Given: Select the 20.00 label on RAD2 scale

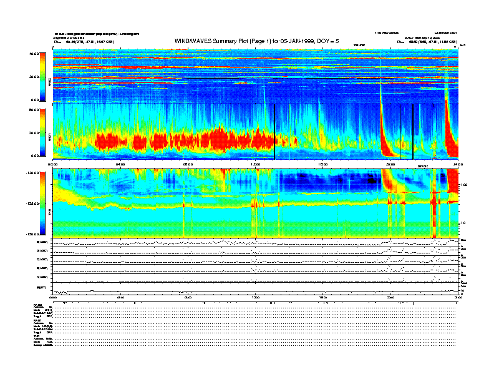Looking at the screenshot, I should click(x=34, y=77).
